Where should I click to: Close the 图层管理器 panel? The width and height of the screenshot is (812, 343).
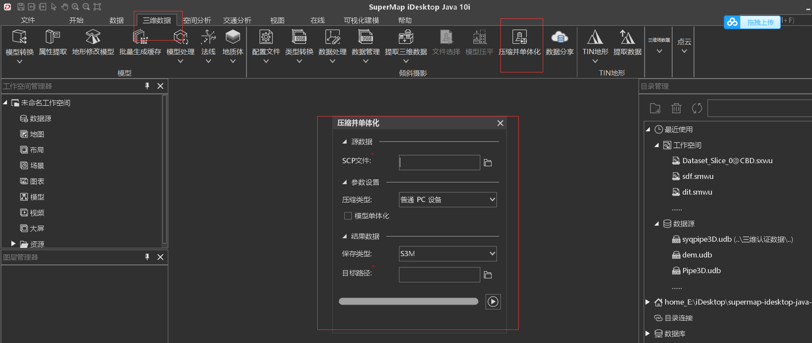[x=160, y=257]
